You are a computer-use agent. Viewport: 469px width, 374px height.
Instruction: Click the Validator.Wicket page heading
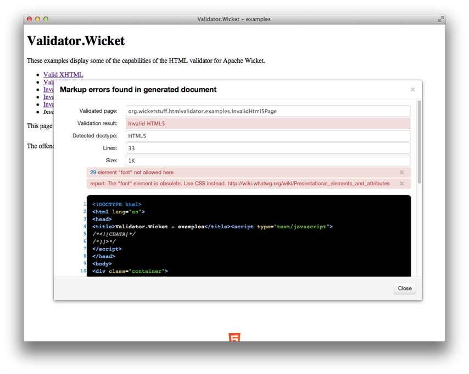pos(76,41)
